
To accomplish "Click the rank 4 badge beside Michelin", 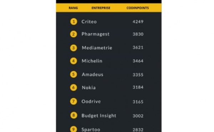I will tap(73, 61).
